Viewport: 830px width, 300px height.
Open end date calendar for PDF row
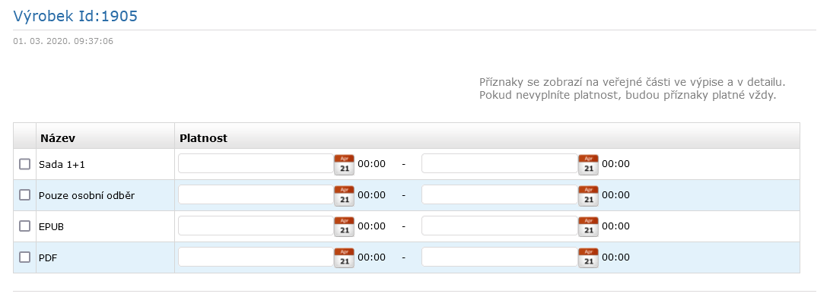[588, 257]
